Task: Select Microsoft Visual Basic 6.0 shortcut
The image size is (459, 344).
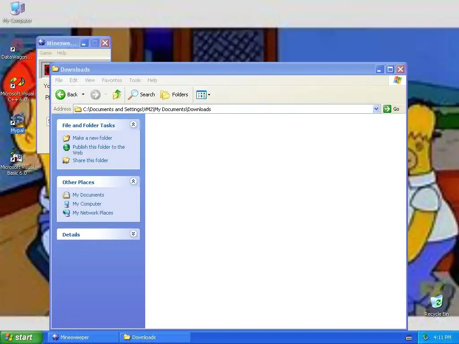Action: [x=17, y=162]
